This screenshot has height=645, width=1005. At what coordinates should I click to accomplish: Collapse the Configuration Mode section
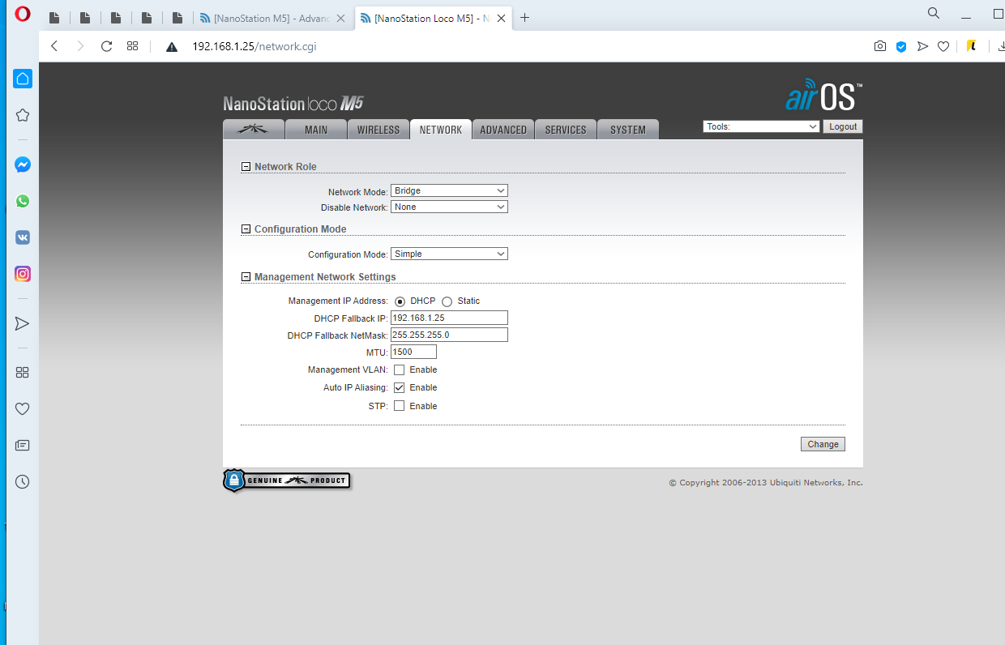pos(246,229)
